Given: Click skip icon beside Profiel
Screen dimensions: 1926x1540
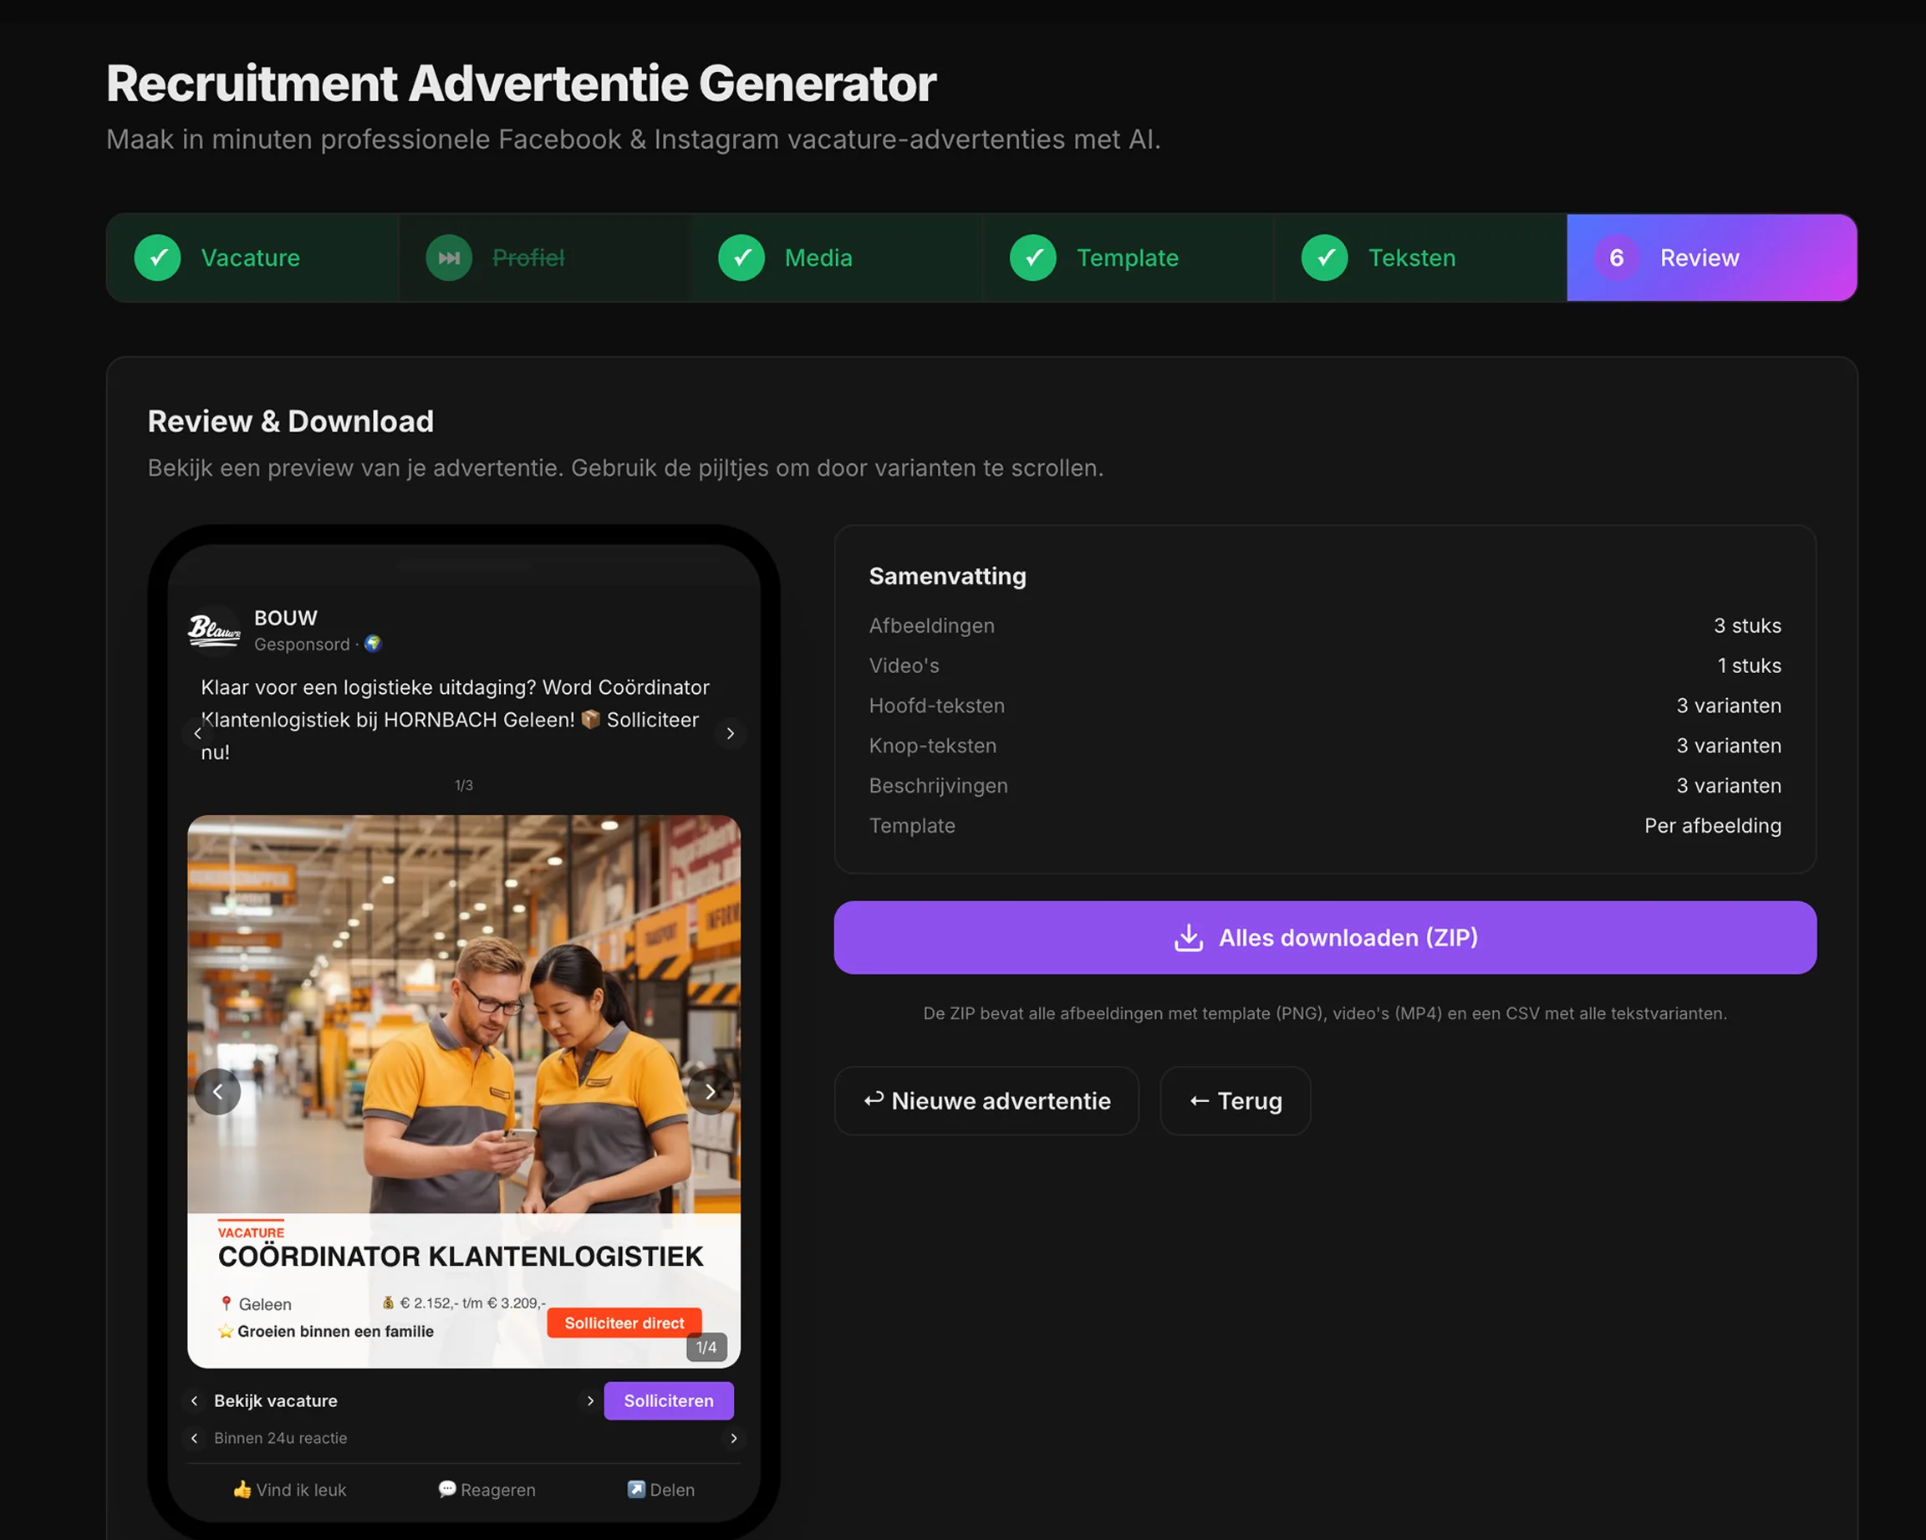Looking at the screenshot, I should click(x=450, y=258).
